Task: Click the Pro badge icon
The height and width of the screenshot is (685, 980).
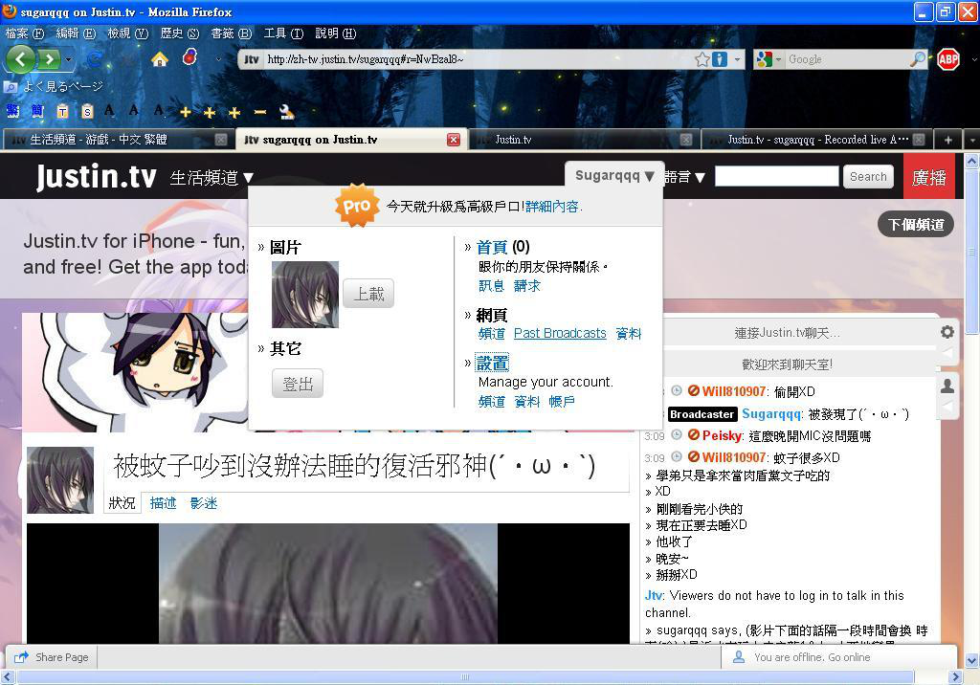Action: (x=357, y=206)
